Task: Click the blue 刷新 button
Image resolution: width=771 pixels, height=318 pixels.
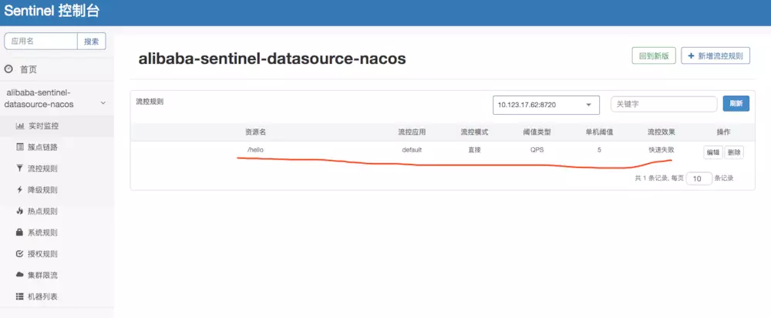Action: (736, 103)
